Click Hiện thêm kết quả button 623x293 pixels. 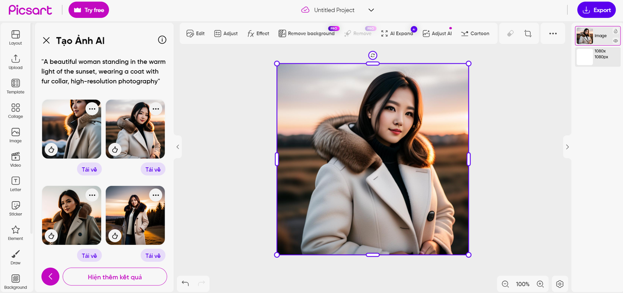pos(115,276)
